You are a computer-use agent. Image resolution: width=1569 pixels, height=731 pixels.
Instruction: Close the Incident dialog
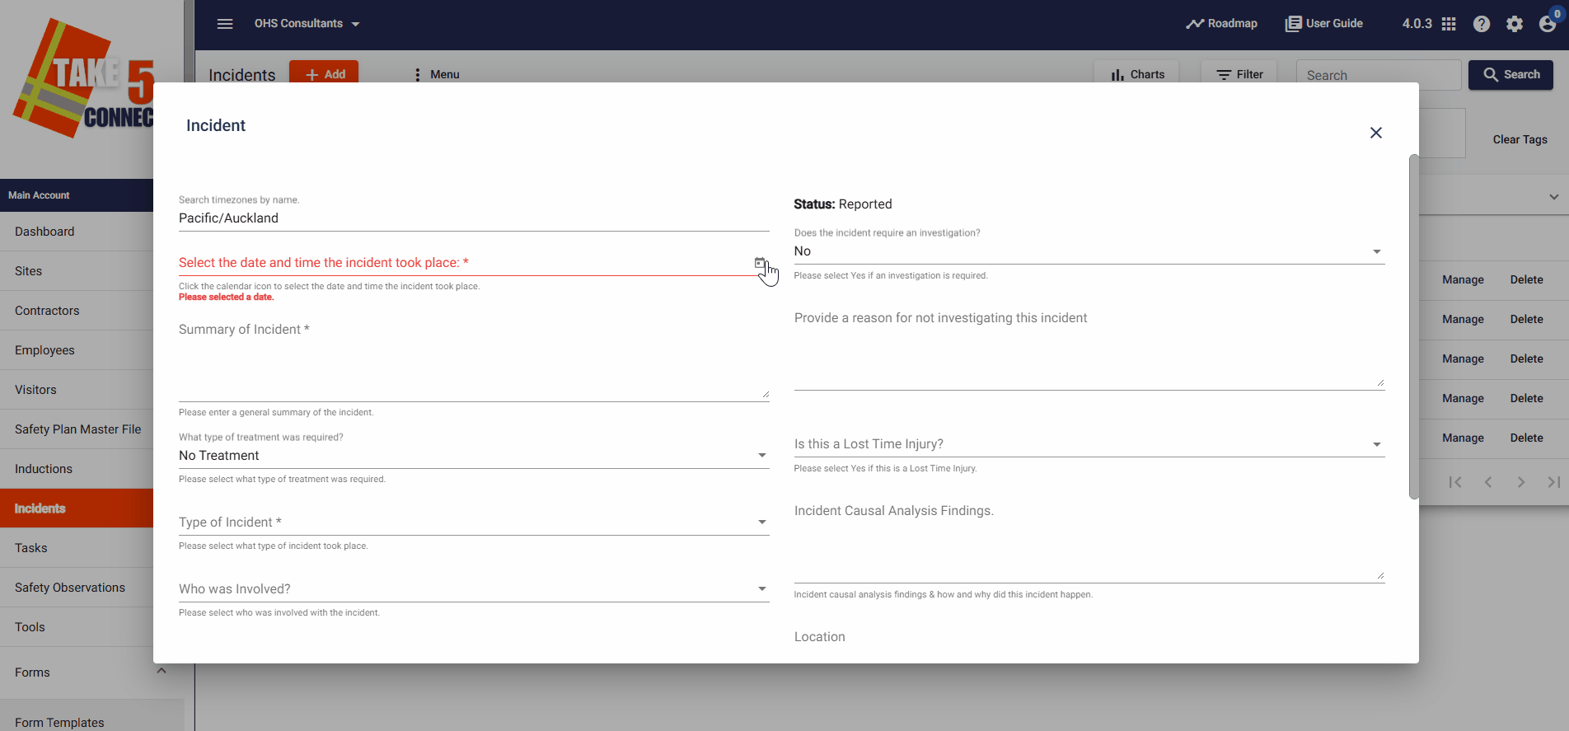click(x=1375, y=133)
